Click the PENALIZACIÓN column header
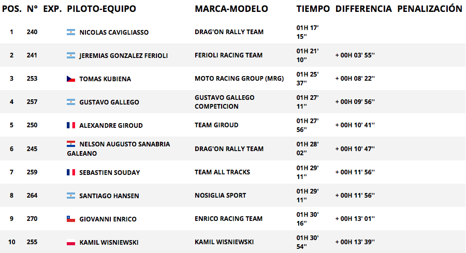Screen dimensions: 466x253 pyautogui.click(x=430, y=8)
